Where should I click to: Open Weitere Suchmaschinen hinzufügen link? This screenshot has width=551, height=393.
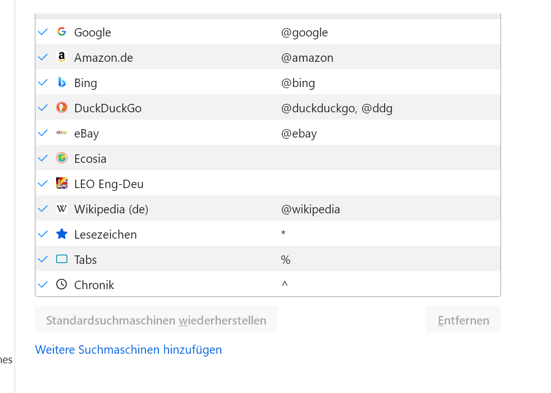click(129, 350)
